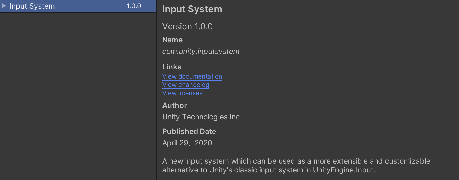Click the 1.0.0 version in package list
The image size is (459, 180).
pos(134,6)
